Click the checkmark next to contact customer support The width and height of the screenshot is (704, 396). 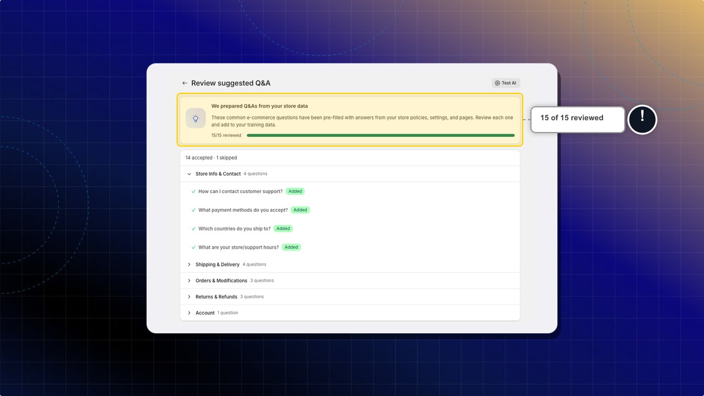coord(194,191)
